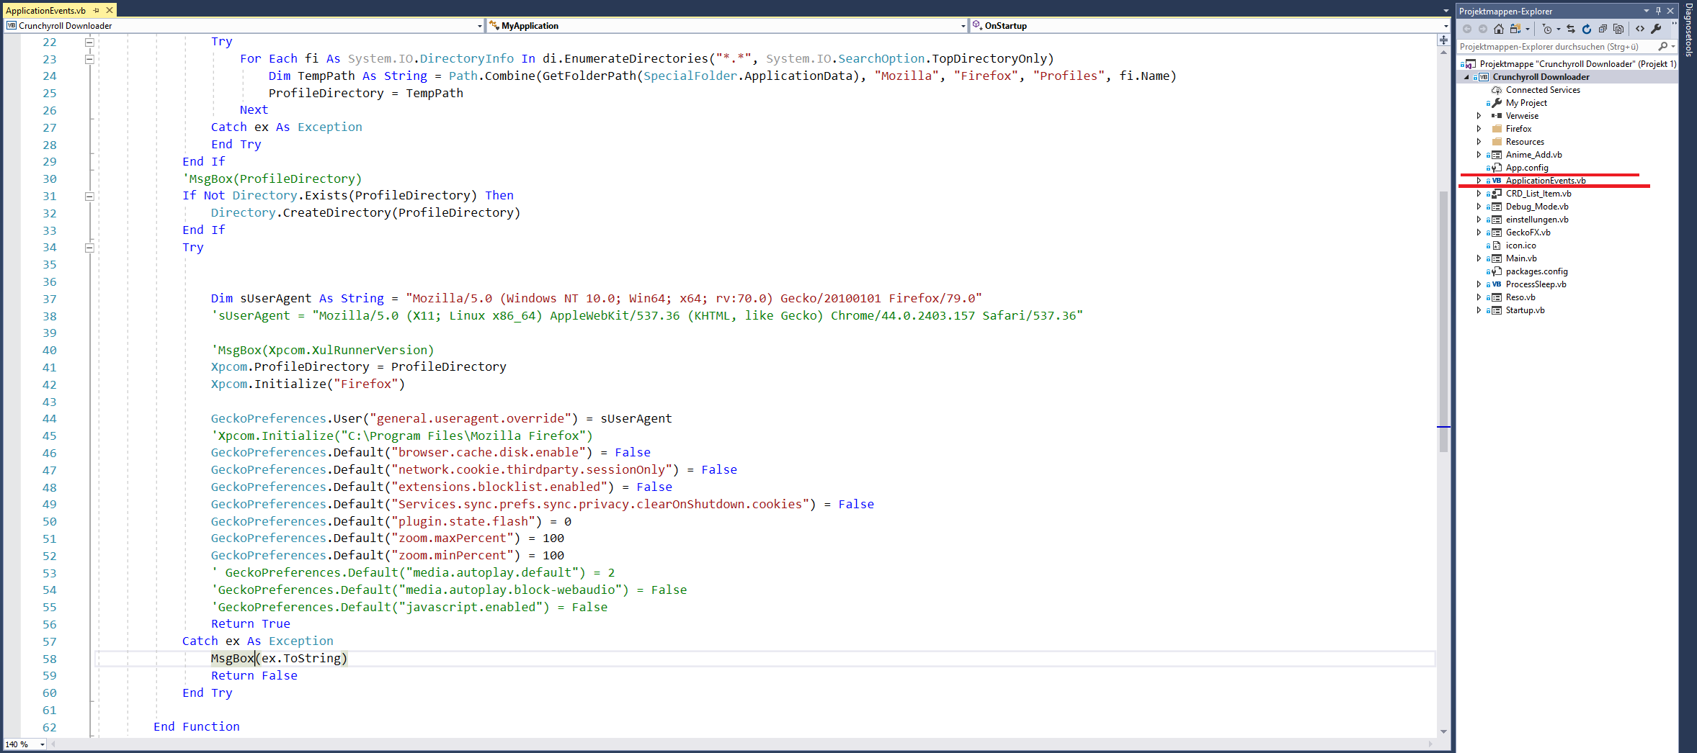Click split-window handle above vertical scrollbar
The width and height of the screenshot is (1697, 753).
pos(1443,38)
